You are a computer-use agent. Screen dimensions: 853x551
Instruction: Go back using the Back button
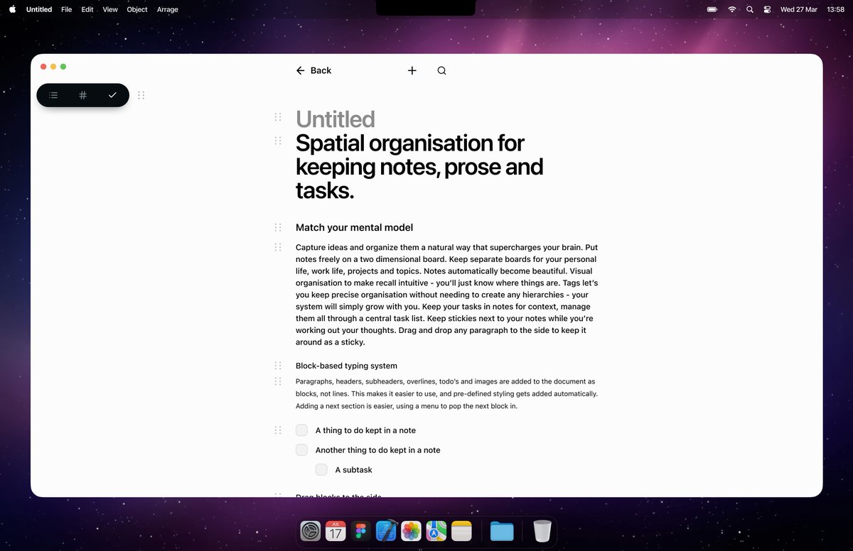pyautogui.click(x=313, y=70)
